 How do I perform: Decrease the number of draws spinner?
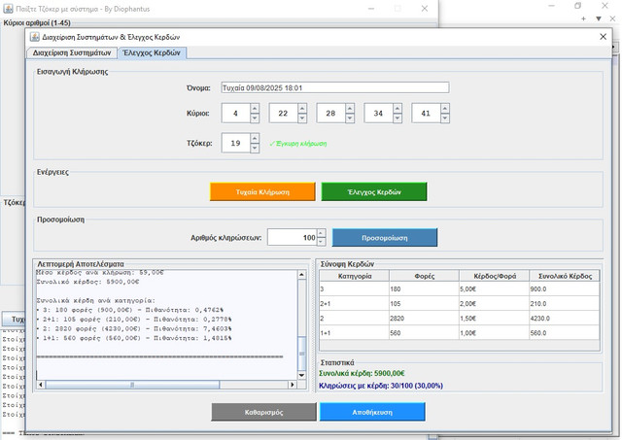(322, 242)
